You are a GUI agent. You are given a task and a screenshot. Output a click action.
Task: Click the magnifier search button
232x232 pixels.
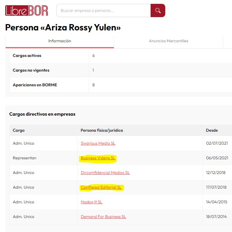click(x=158, y=10)
